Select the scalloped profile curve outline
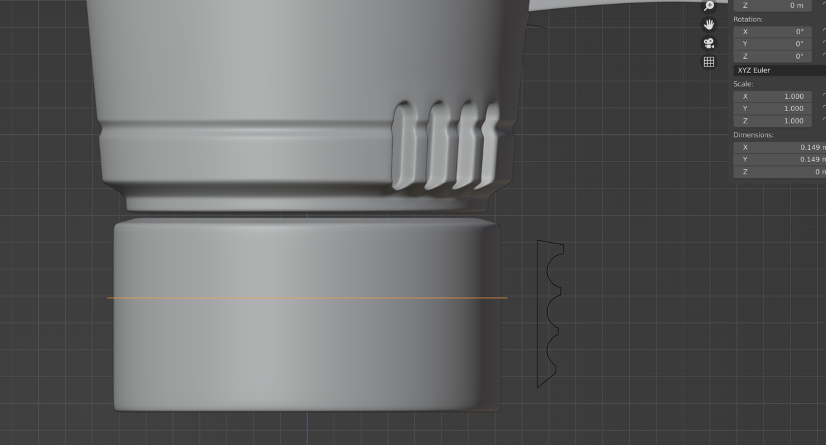Image resolution: width=826 pixels, height=445 pixels. [x=550, y=314]
